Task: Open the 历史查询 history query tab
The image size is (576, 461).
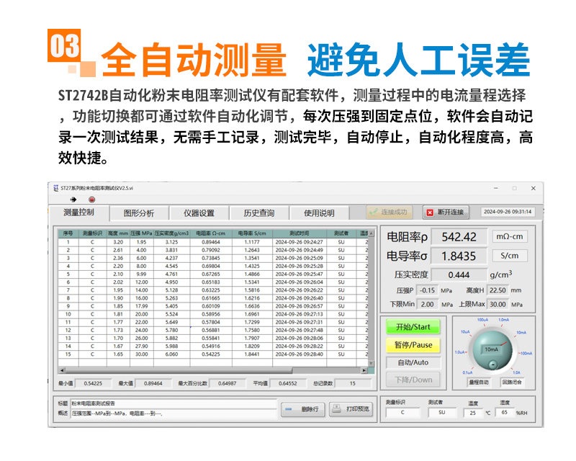Action: click(258, 213)
